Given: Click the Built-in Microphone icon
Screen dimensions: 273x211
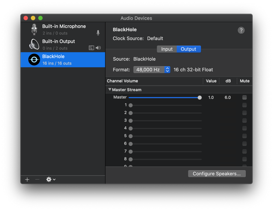Looking at the screenshot, I should click(34, 30).
